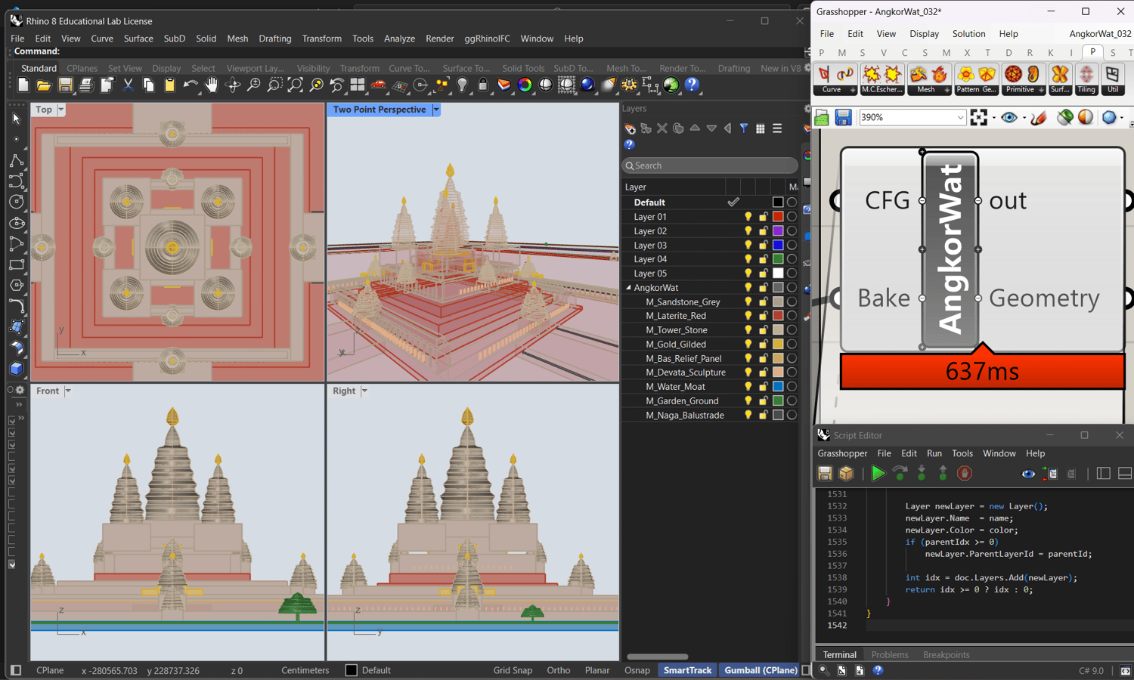
Task: Collapse the AngkorWat layer group
Action: click(628, 288)
